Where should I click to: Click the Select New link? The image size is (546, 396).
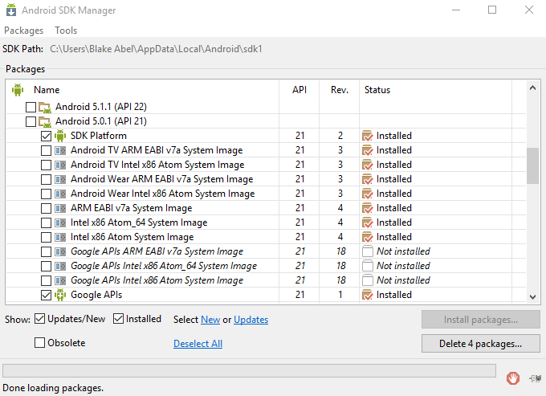[x=210, y=320]
